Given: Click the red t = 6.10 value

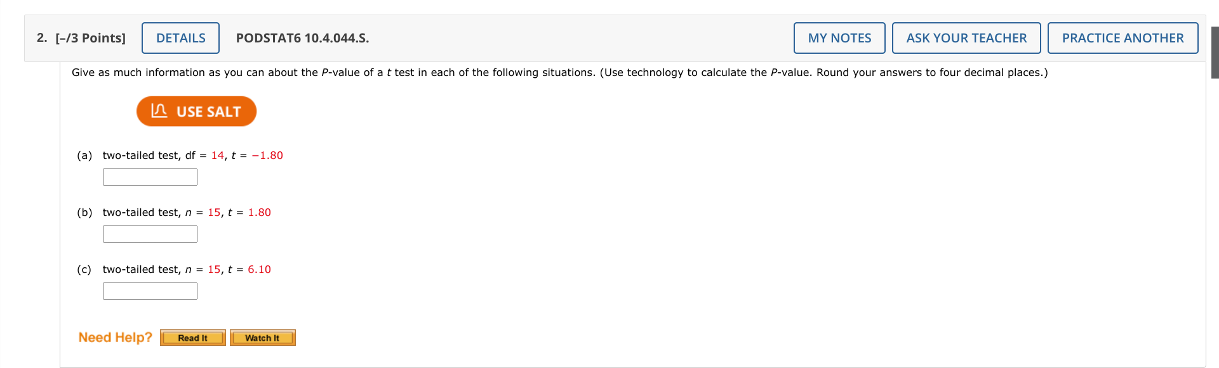Looking at the screenshot, I should pos(260,269).
